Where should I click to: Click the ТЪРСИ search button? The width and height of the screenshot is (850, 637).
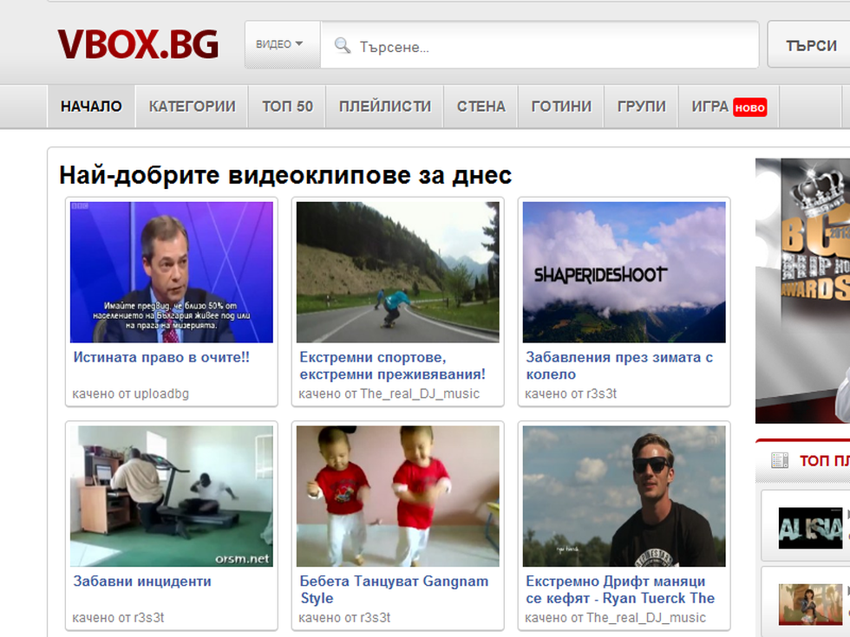click(x=810, y=45)
